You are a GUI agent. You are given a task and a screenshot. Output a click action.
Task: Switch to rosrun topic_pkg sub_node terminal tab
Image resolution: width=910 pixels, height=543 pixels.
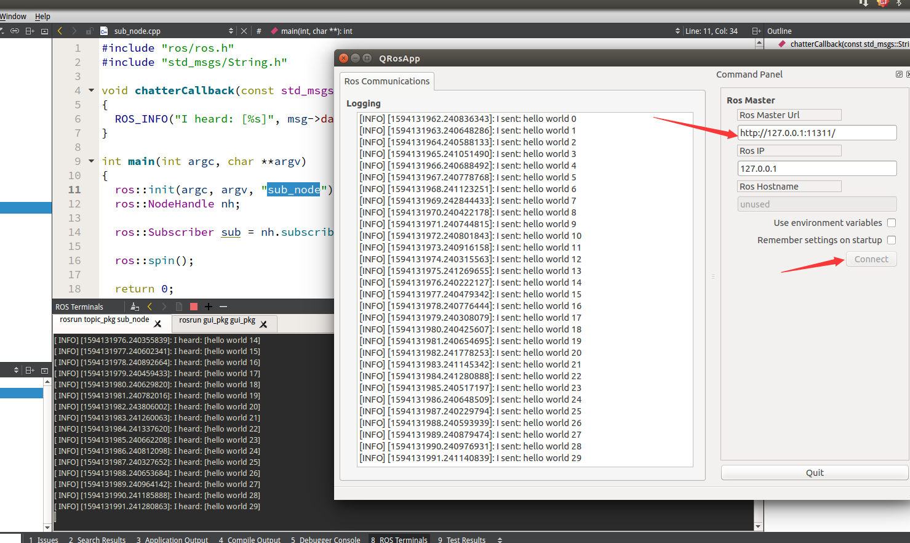point(105,320)
